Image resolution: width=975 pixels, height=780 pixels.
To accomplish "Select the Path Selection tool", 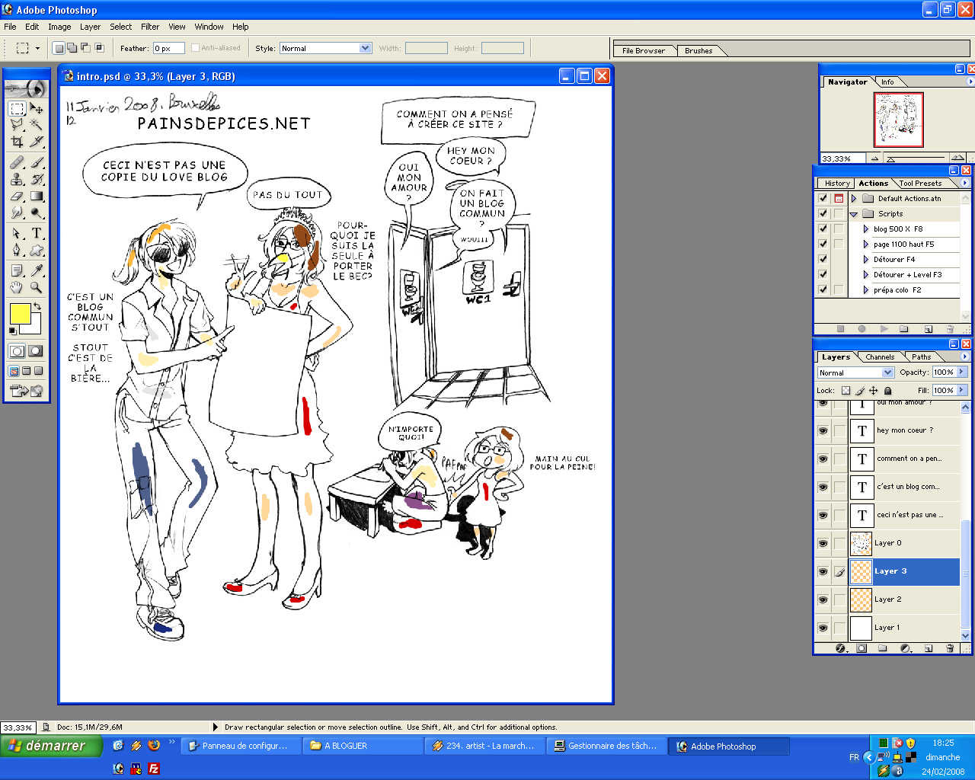I will pos(17,234).
